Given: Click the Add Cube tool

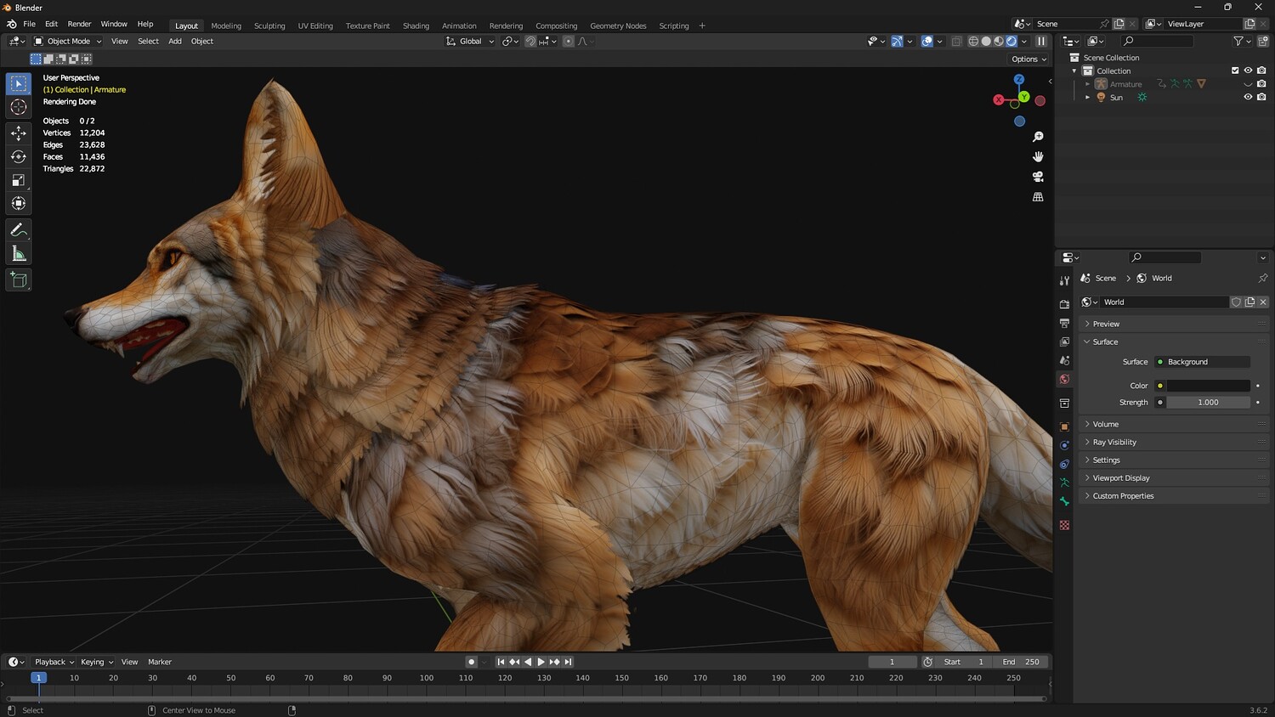Looking at the screenshot, I should click(19, 280).
